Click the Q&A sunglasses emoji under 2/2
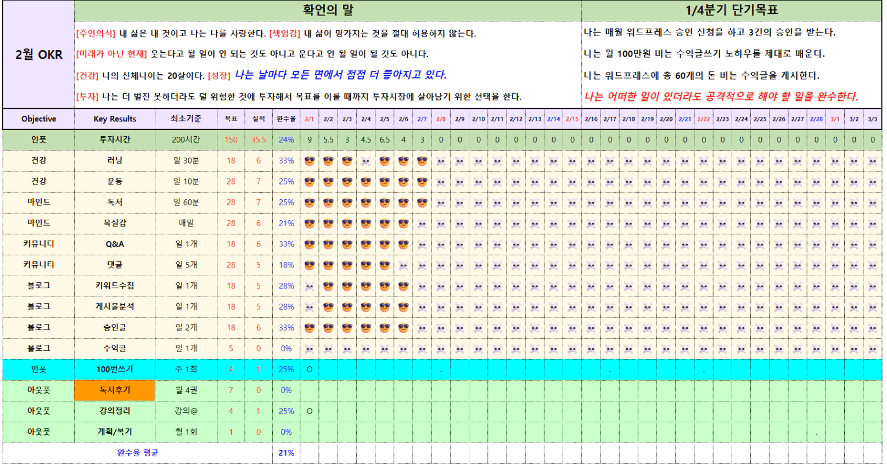 point(328,244)
